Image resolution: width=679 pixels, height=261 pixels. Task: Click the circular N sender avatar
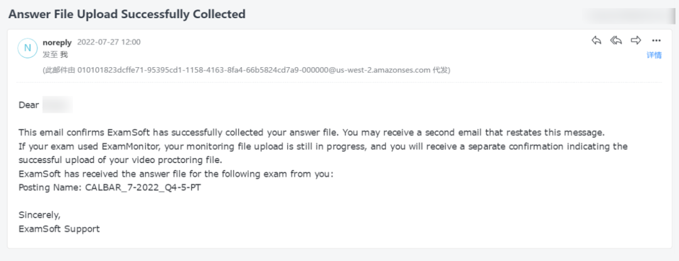coord(27,48)
